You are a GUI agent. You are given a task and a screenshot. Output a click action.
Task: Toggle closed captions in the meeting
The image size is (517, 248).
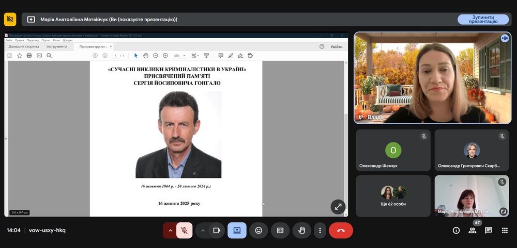[280, 230]
